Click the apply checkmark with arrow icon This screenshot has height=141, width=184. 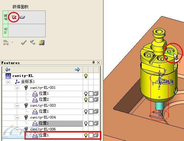pyautogui.click(x=32, y=43)
